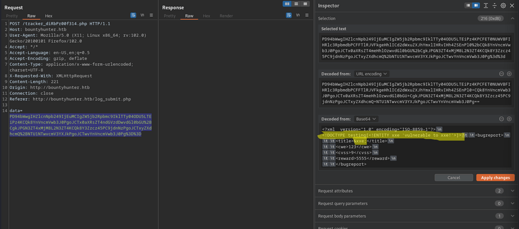
Task: Add decode step after Base64
Action: pyautogui.click(x=509, y=119)
